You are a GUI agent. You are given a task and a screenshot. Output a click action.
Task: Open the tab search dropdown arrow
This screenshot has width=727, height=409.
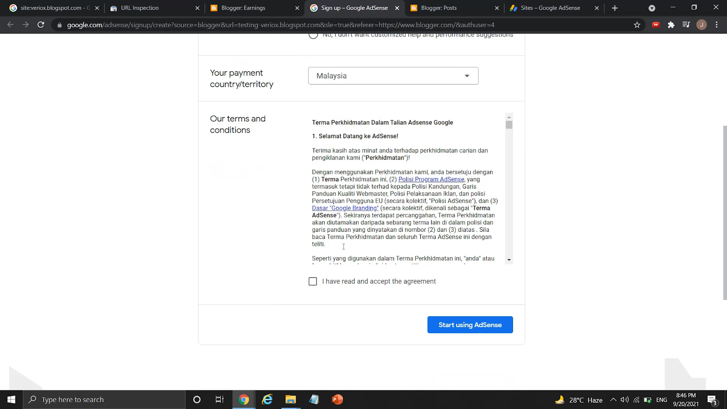tap(652, 8)
